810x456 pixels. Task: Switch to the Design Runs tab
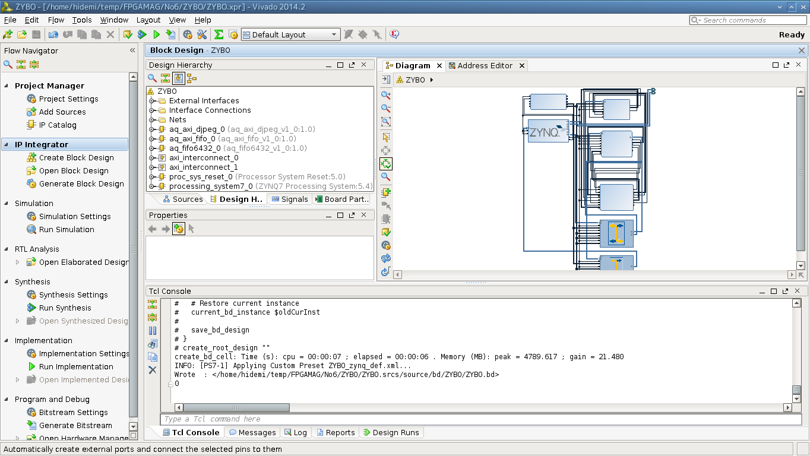391,432
